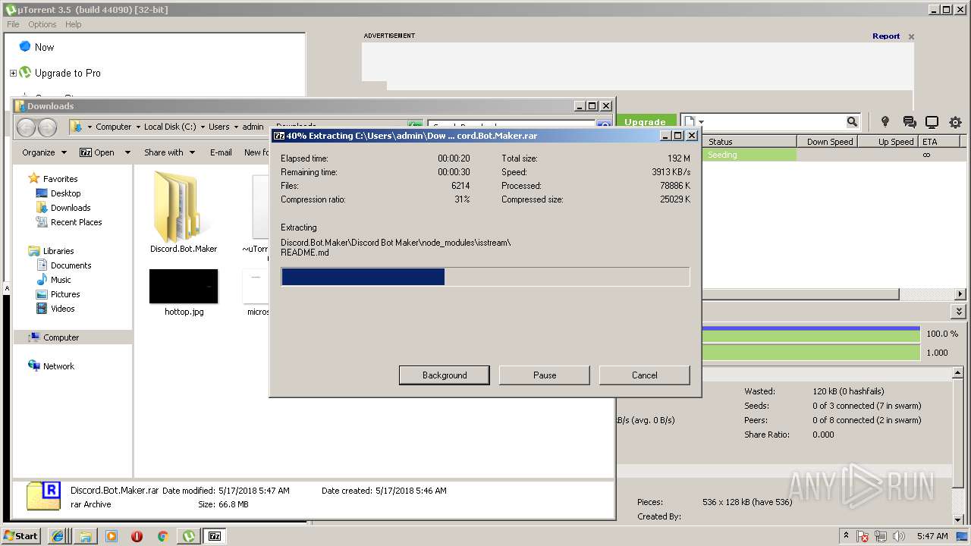Screen dimensions: 971x546
Task: Sort by Down Speed column header
Action: click(830, 142)
